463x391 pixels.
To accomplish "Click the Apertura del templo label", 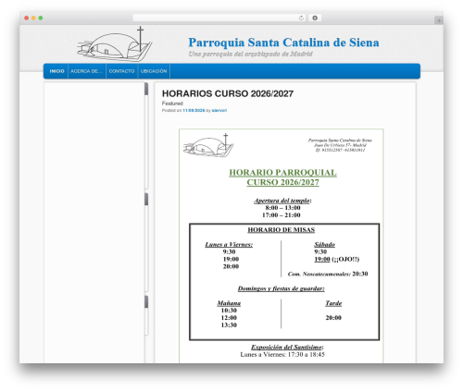I will click(282, 201).
